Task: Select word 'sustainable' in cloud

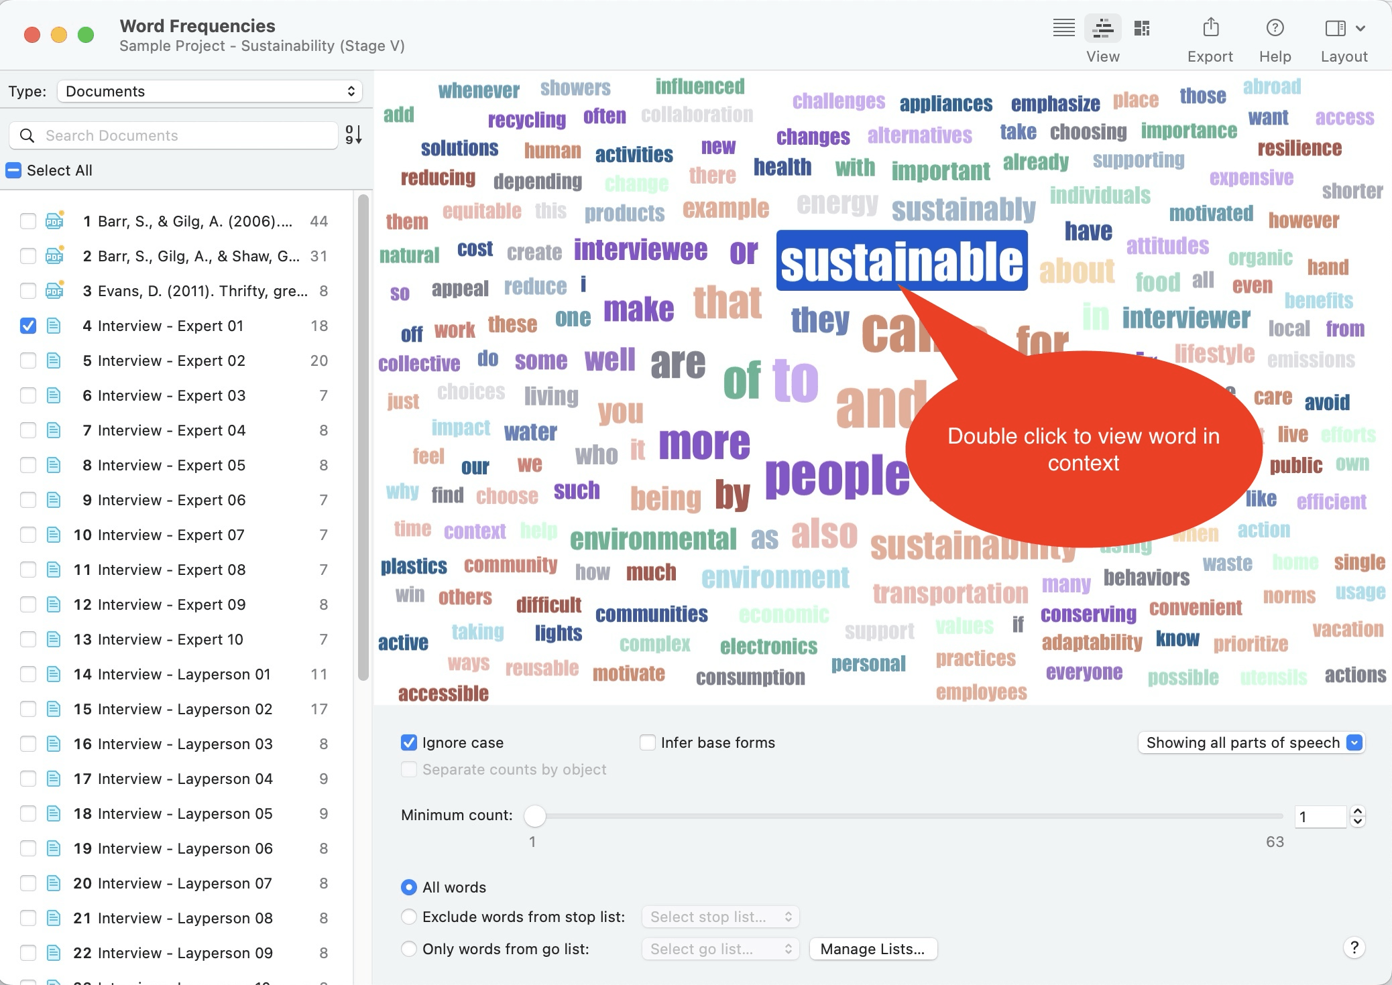Action: tap(902, 261)
